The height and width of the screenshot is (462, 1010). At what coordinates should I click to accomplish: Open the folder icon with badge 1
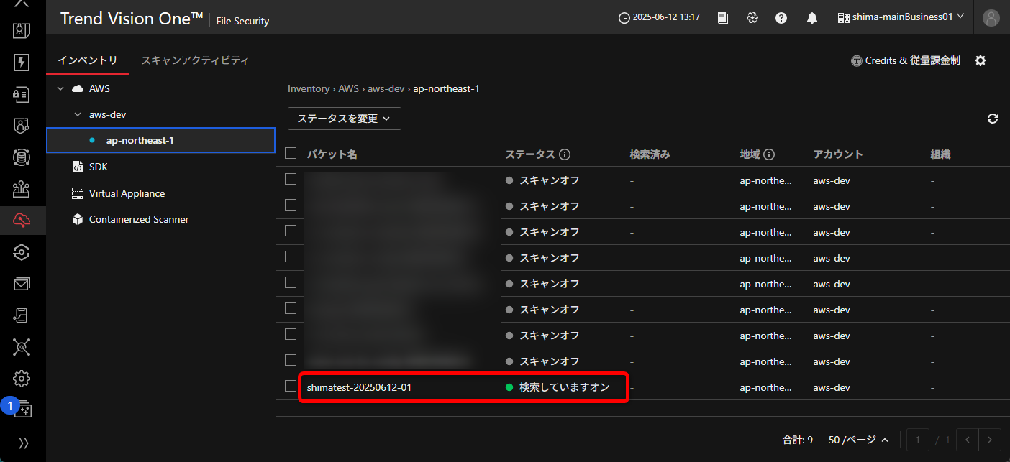click(23, 410)
